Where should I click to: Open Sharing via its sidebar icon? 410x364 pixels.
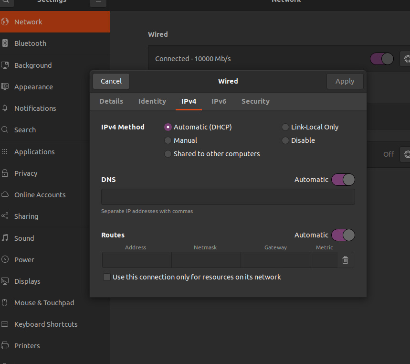[x=5, y=216]
